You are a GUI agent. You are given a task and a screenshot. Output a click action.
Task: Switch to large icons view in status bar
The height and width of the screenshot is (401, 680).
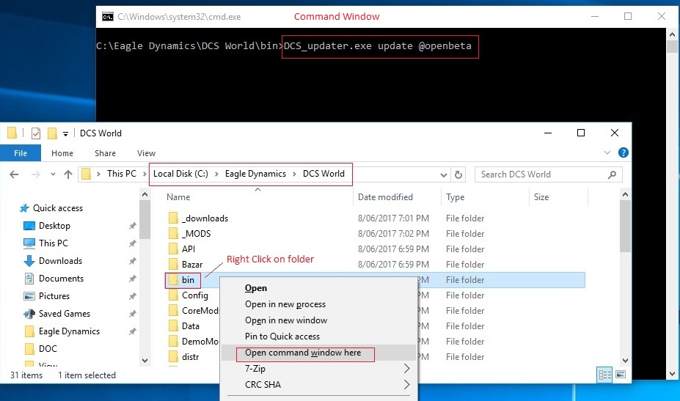click(621, 375)
